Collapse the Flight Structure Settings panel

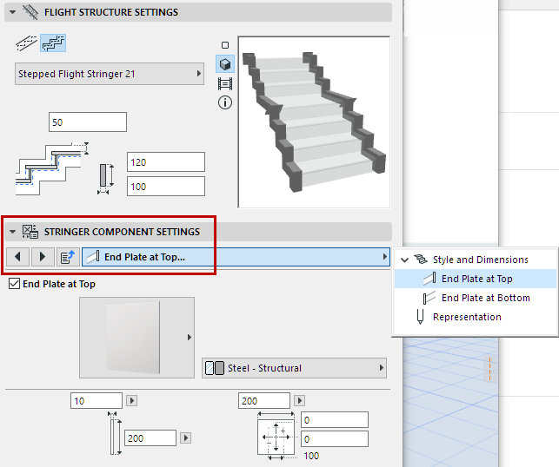13,12
